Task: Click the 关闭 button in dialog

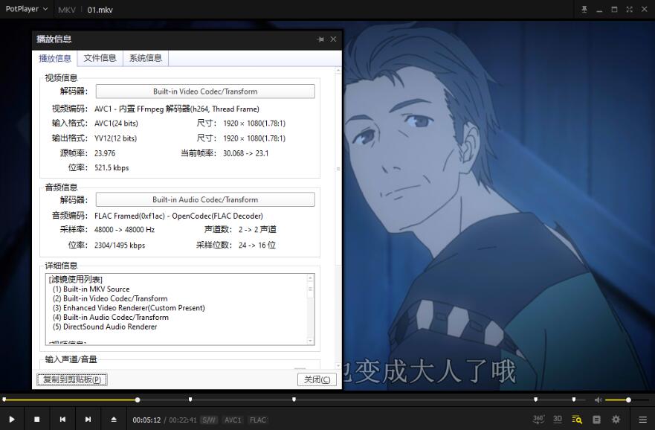Action: point(317,379)
